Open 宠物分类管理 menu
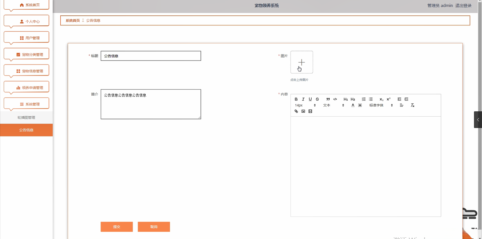Viewport: 482px width, 239px height. [x=26, y=54]
